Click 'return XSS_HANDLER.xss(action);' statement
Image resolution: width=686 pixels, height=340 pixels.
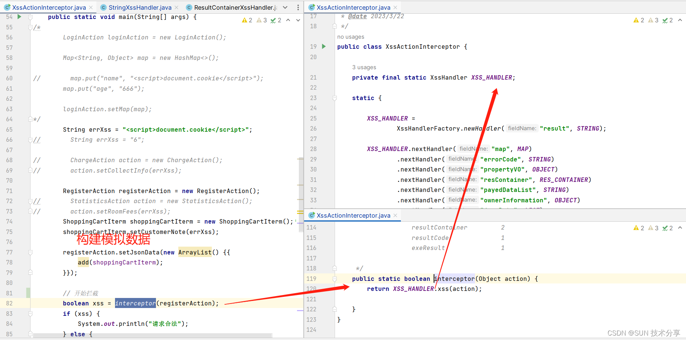coord(424,289)
